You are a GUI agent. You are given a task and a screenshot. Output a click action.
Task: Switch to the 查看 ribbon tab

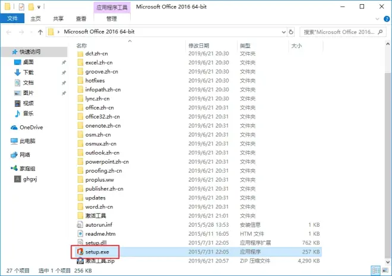point(74,18)
